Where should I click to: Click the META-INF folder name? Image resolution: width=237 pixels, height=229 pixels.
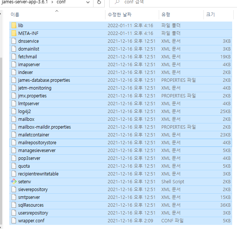pos(28,33)
